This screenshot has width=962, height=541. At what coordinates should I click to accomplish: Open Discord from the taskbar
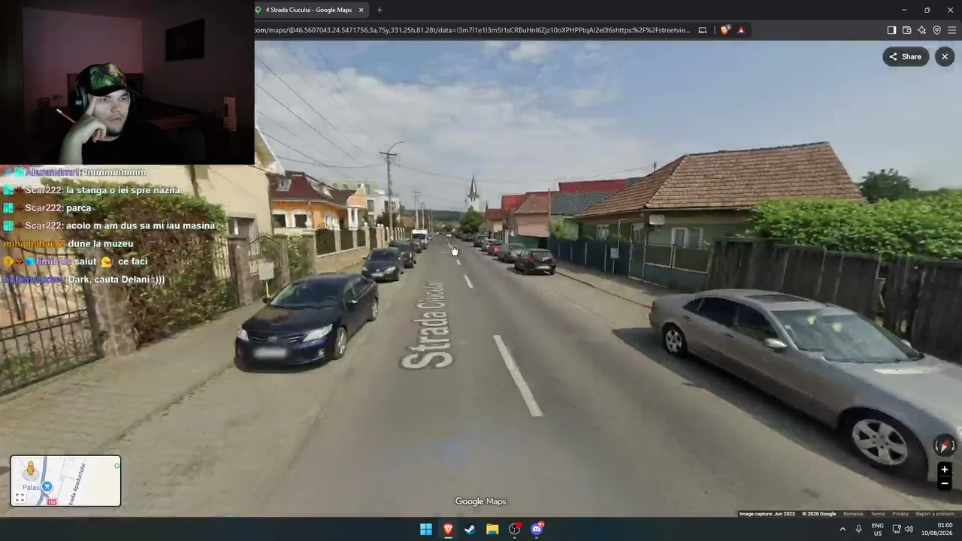click(537, 529)
